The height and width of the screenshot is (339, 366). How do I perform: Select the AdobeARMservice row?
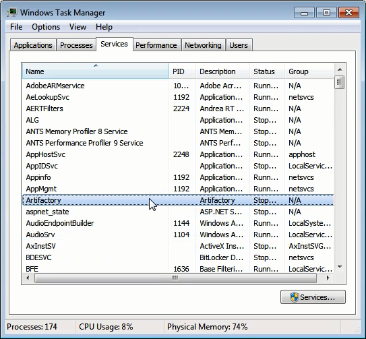tap(178, 86)
